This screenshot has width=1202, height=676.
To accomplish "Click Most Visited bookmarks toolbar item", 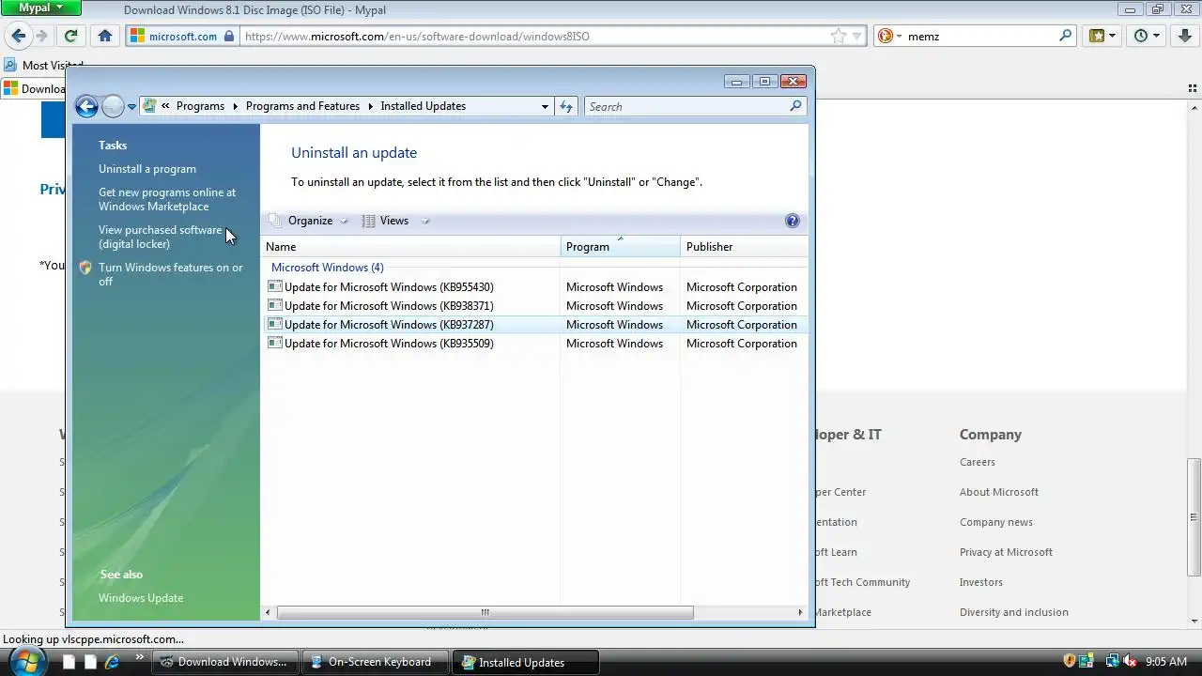I will pyautogui.click(x=44, y=66).
